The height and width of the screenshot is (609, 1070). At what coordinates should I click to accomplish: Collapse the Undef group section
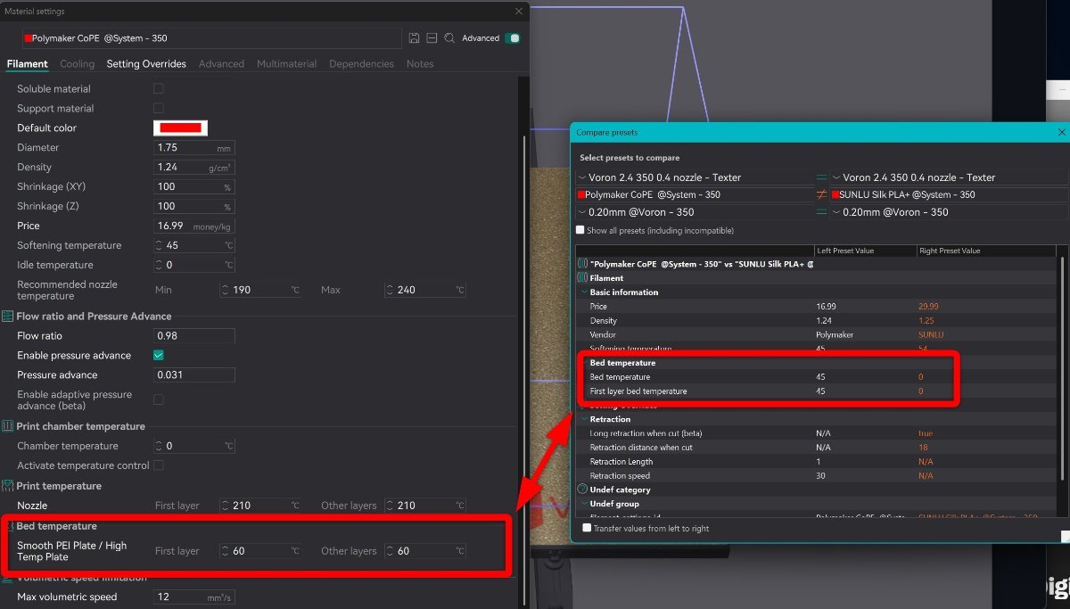tap(584, 504)
